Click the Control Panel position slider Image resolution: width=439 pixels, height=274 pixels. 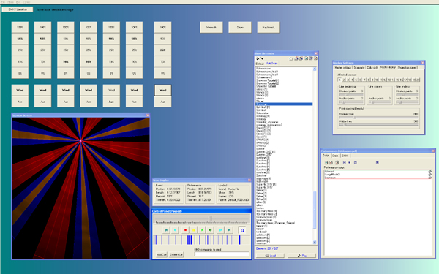pos(202,218)
